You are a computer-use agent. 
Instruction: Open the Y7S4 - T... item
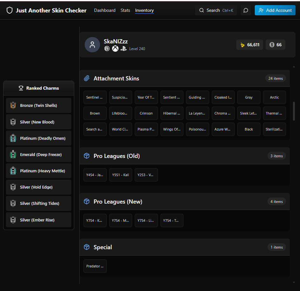point(172,220)
